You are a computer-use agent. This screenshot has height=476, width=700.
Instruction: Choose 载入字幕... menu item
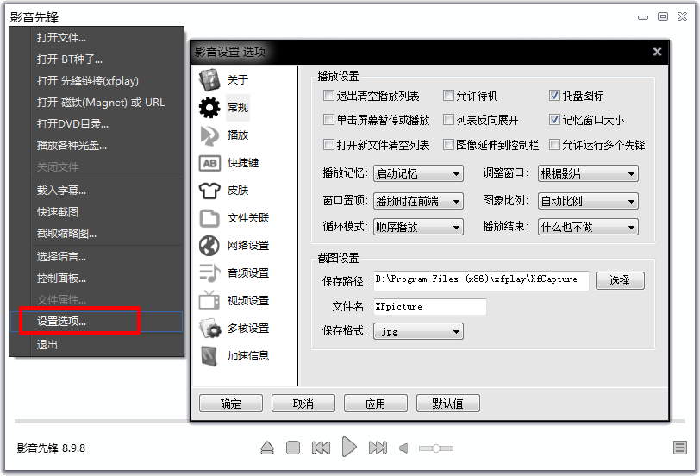[x=97, y=191]
